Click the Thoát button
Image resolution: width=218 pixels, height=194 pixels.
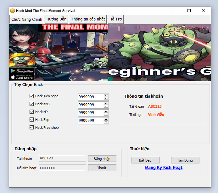[x=102, y=168]
